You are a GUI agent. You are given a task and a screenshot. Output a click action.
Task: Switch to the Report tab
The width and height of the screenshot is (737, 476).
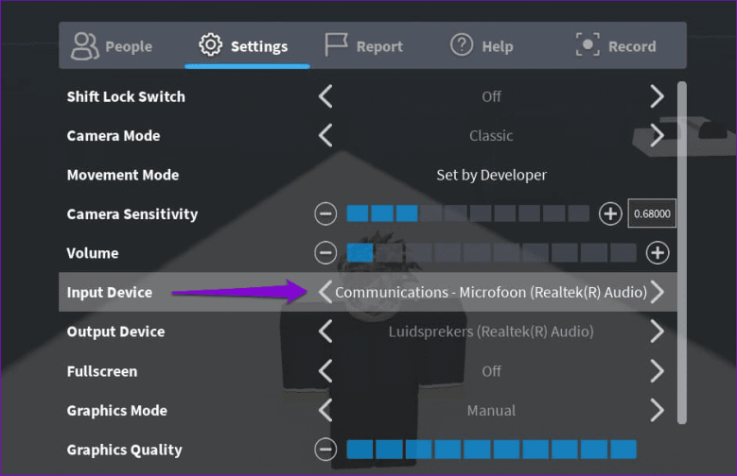(363, 45)
